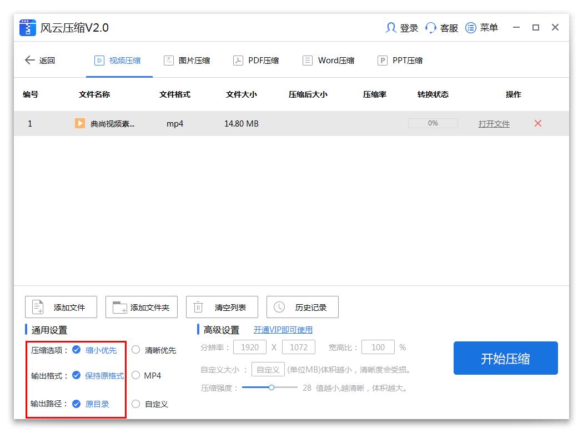Screen dimensions: 583x433
Task: Click the 打开文件 link for file 1
Action: [x=494, y=123]
